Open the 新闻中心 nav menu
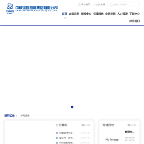This screenshot has width=144, height=144. (86, 14)
